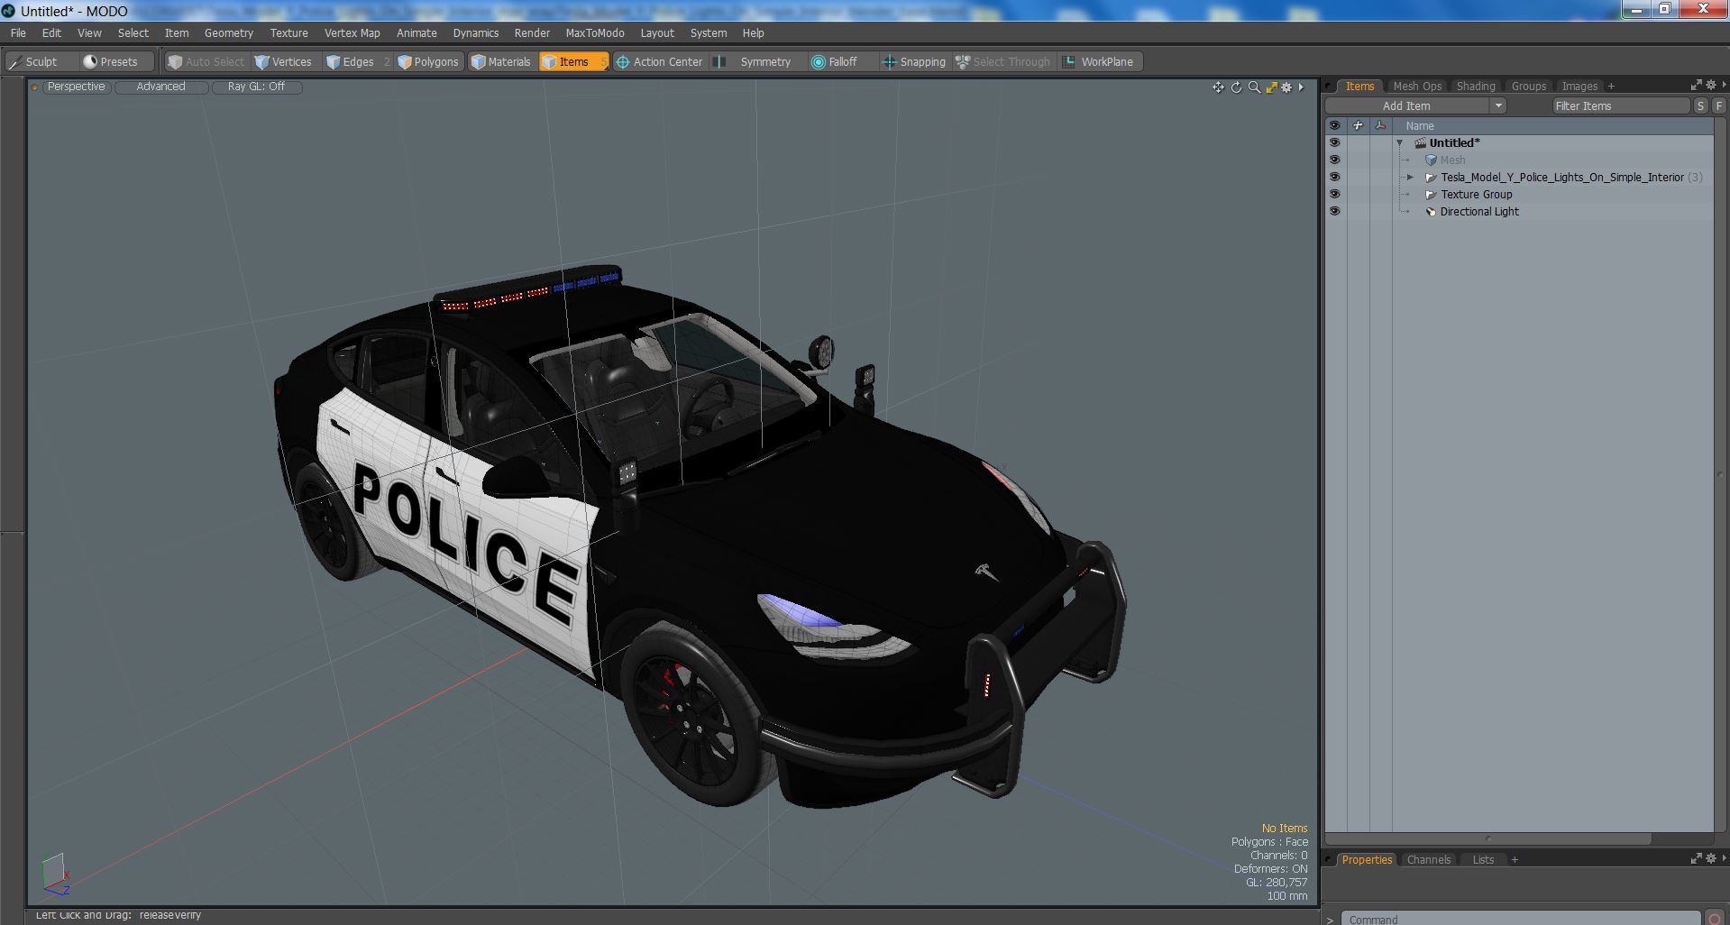
Task: Open the Render menu
Action: [x=532, y=32]
